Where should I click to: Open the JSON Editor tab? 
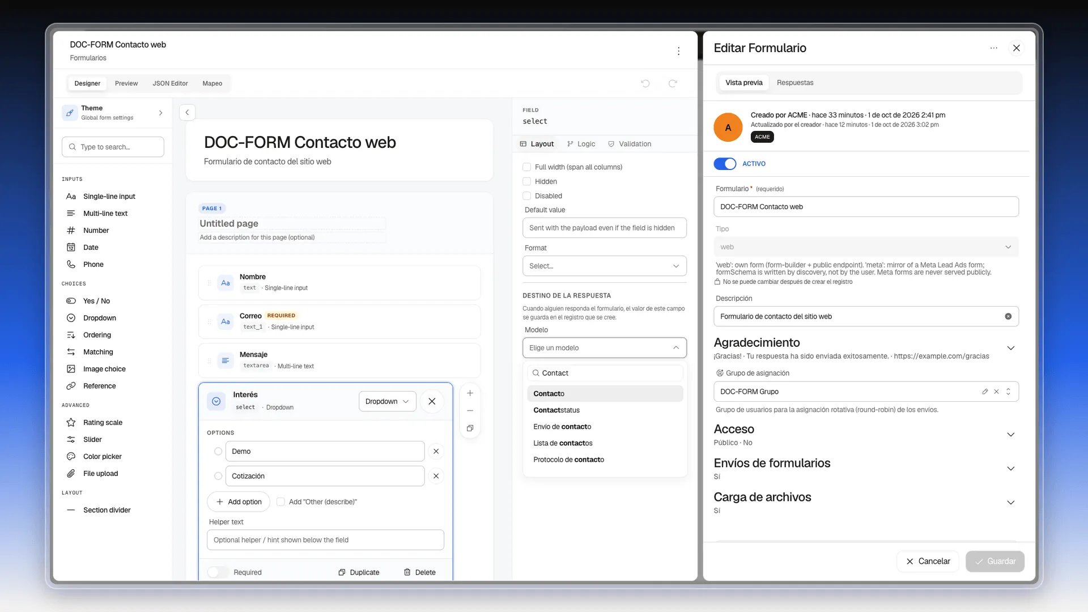point(170,83)
